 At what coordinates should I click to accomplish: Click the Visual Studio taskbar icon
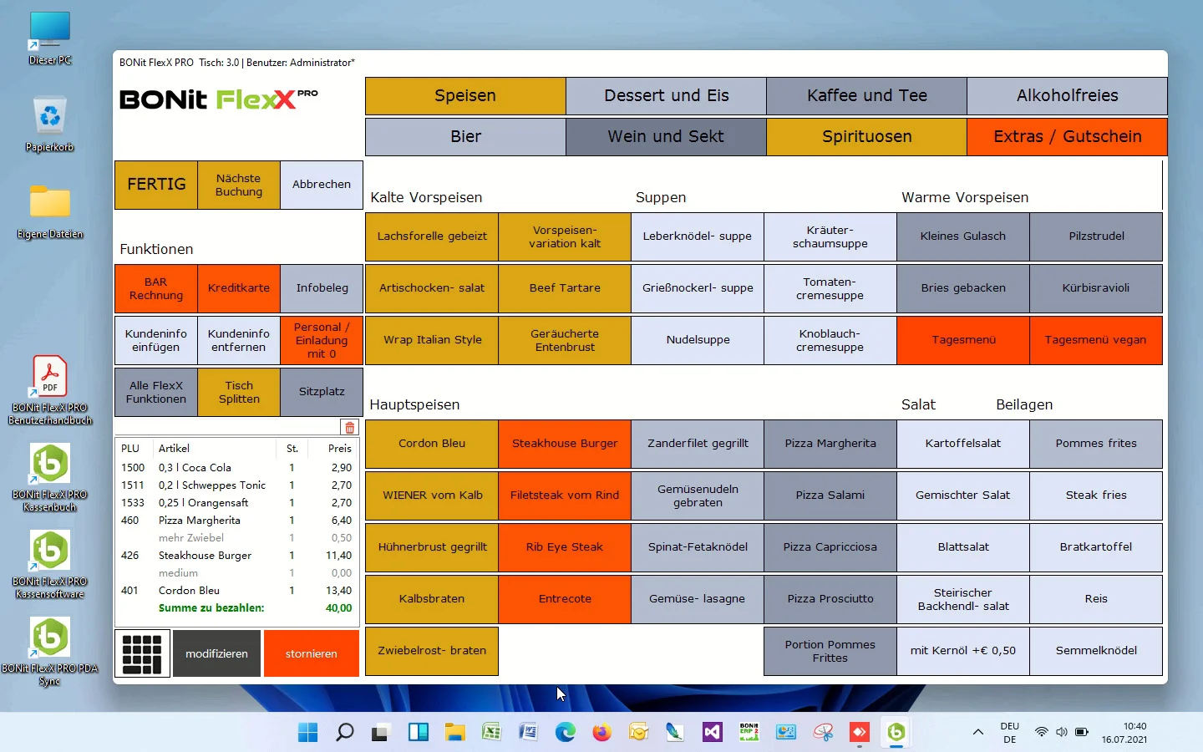point(712,733)
